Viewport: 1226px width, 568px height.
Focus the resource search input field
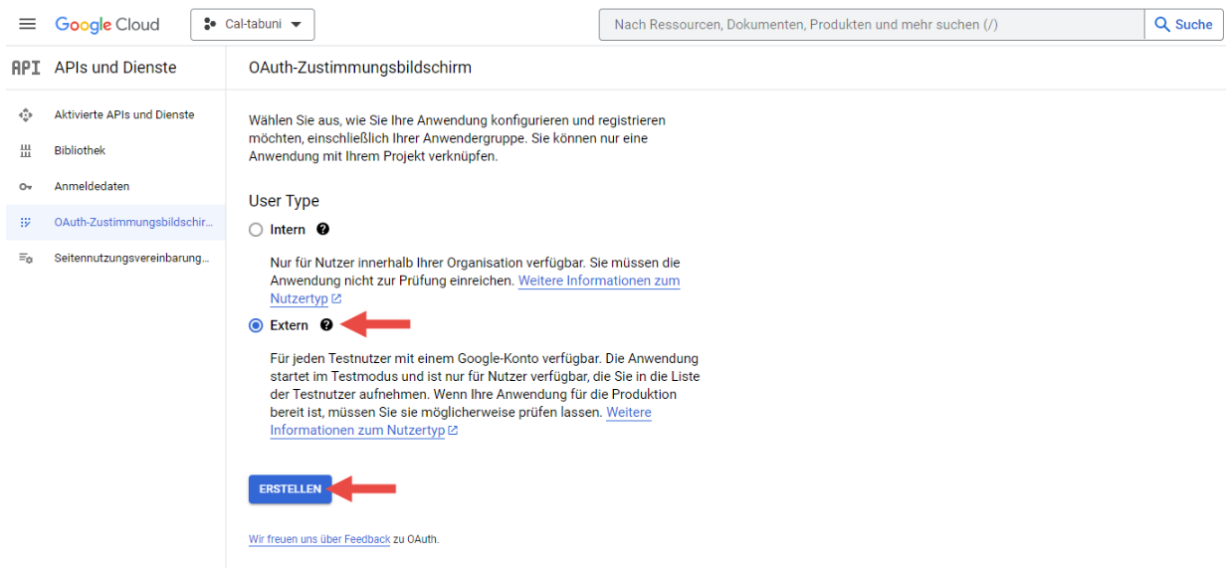[872, 25]
